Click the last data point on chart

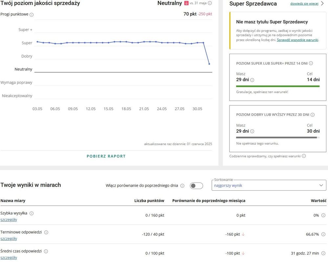[x=209, y=64]
